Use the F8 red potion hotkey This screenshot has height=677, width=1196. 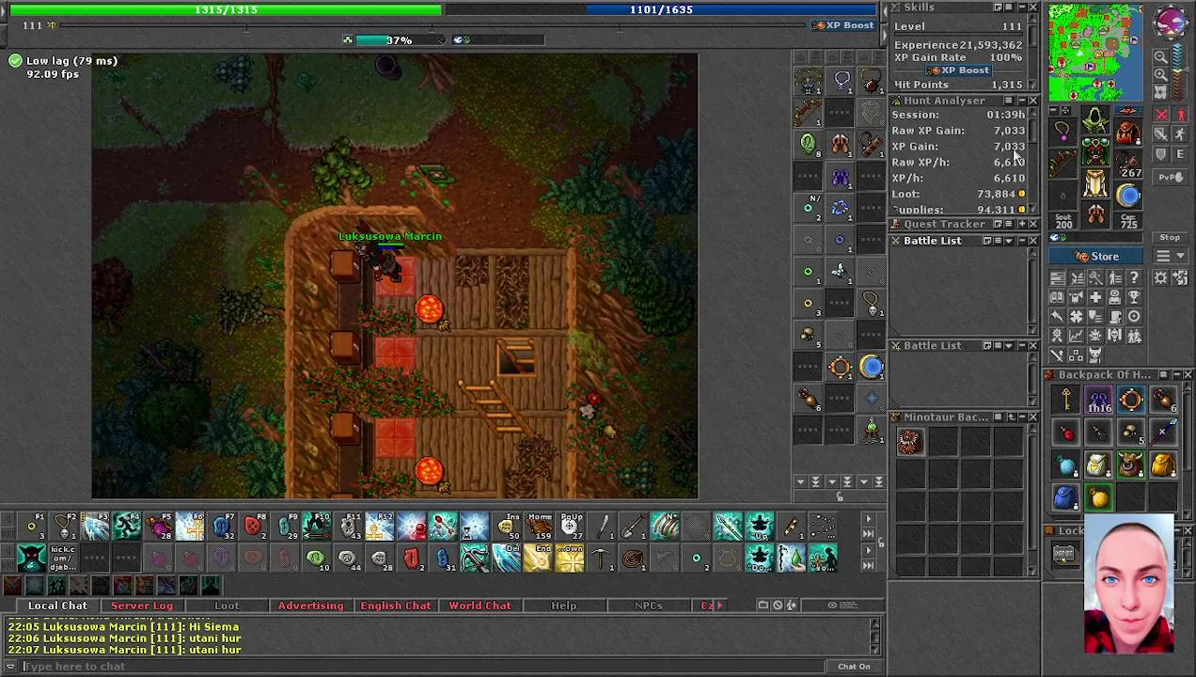click(x=254, y=527)
